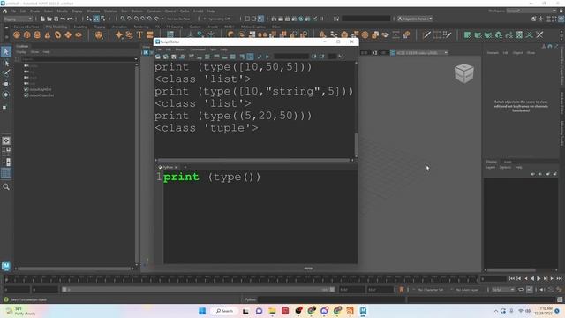Toggle Snap to Curves in the status line
565x318 pixels.
(130, 19)
